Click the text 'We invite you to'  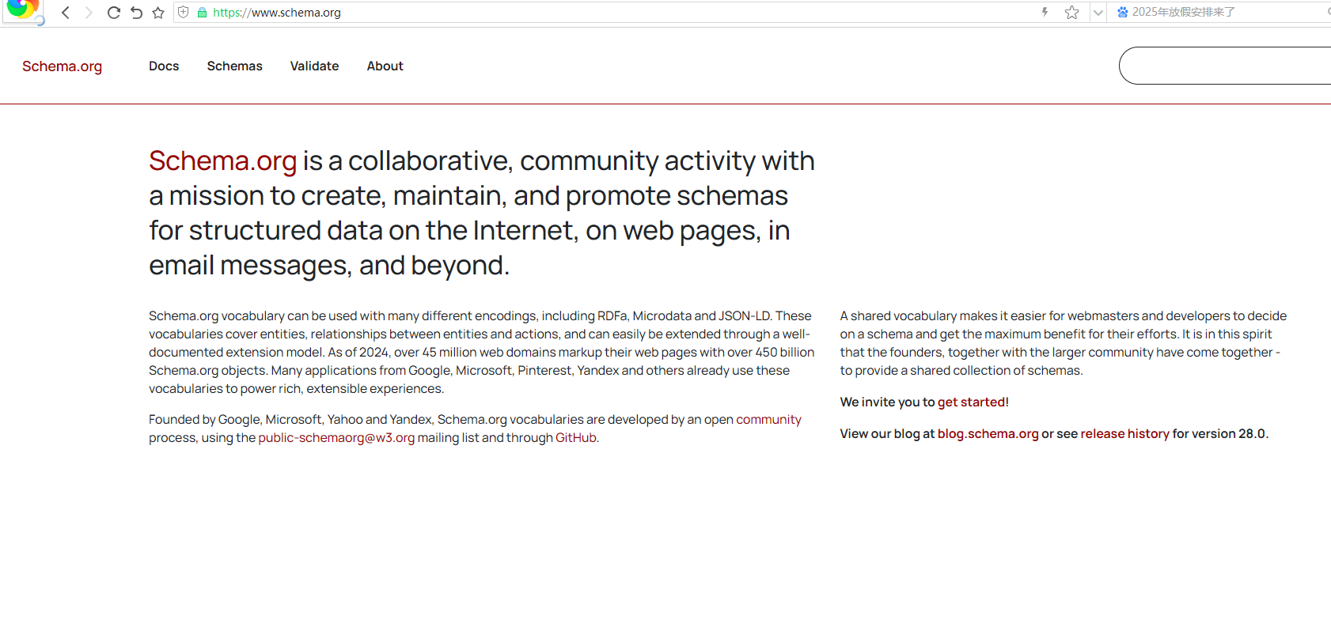pos(887,402)
